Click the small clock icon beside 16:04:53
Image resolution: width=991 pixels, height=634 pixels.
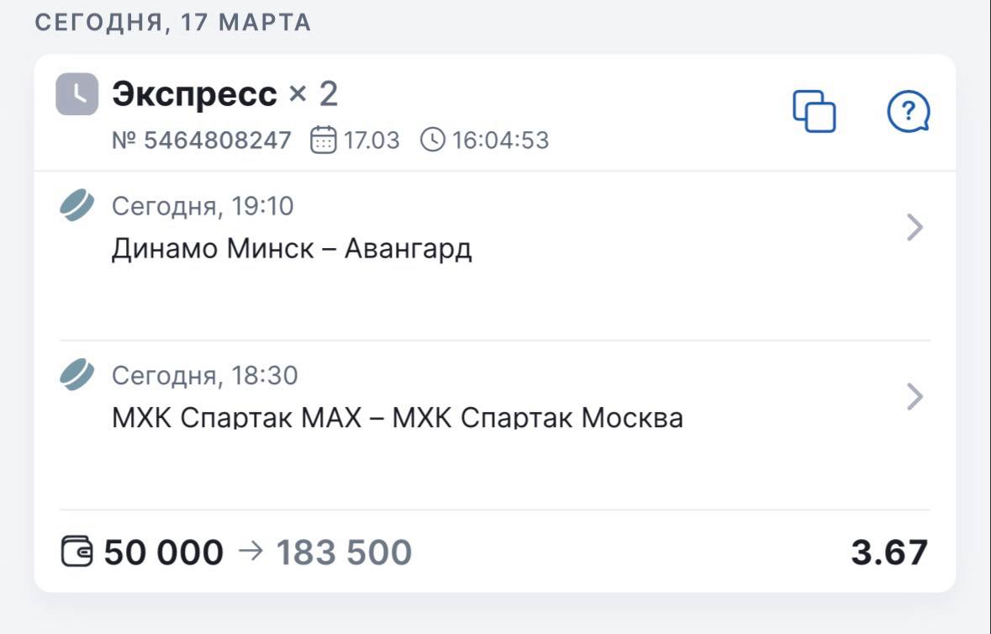point(432,140)
